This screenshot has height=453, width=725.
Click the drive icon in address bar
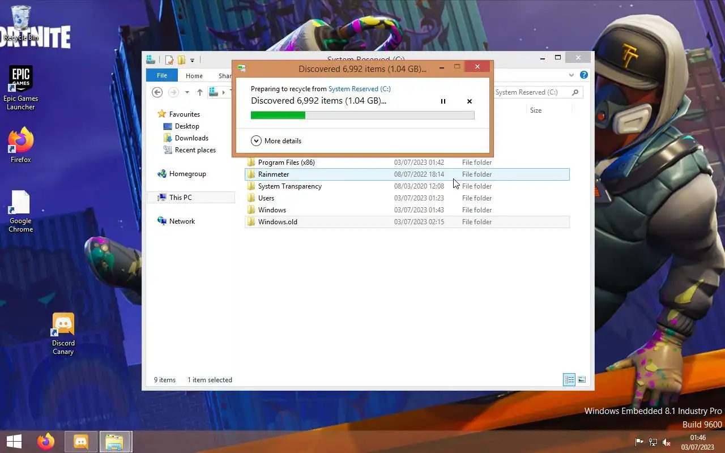pos(214,92)
